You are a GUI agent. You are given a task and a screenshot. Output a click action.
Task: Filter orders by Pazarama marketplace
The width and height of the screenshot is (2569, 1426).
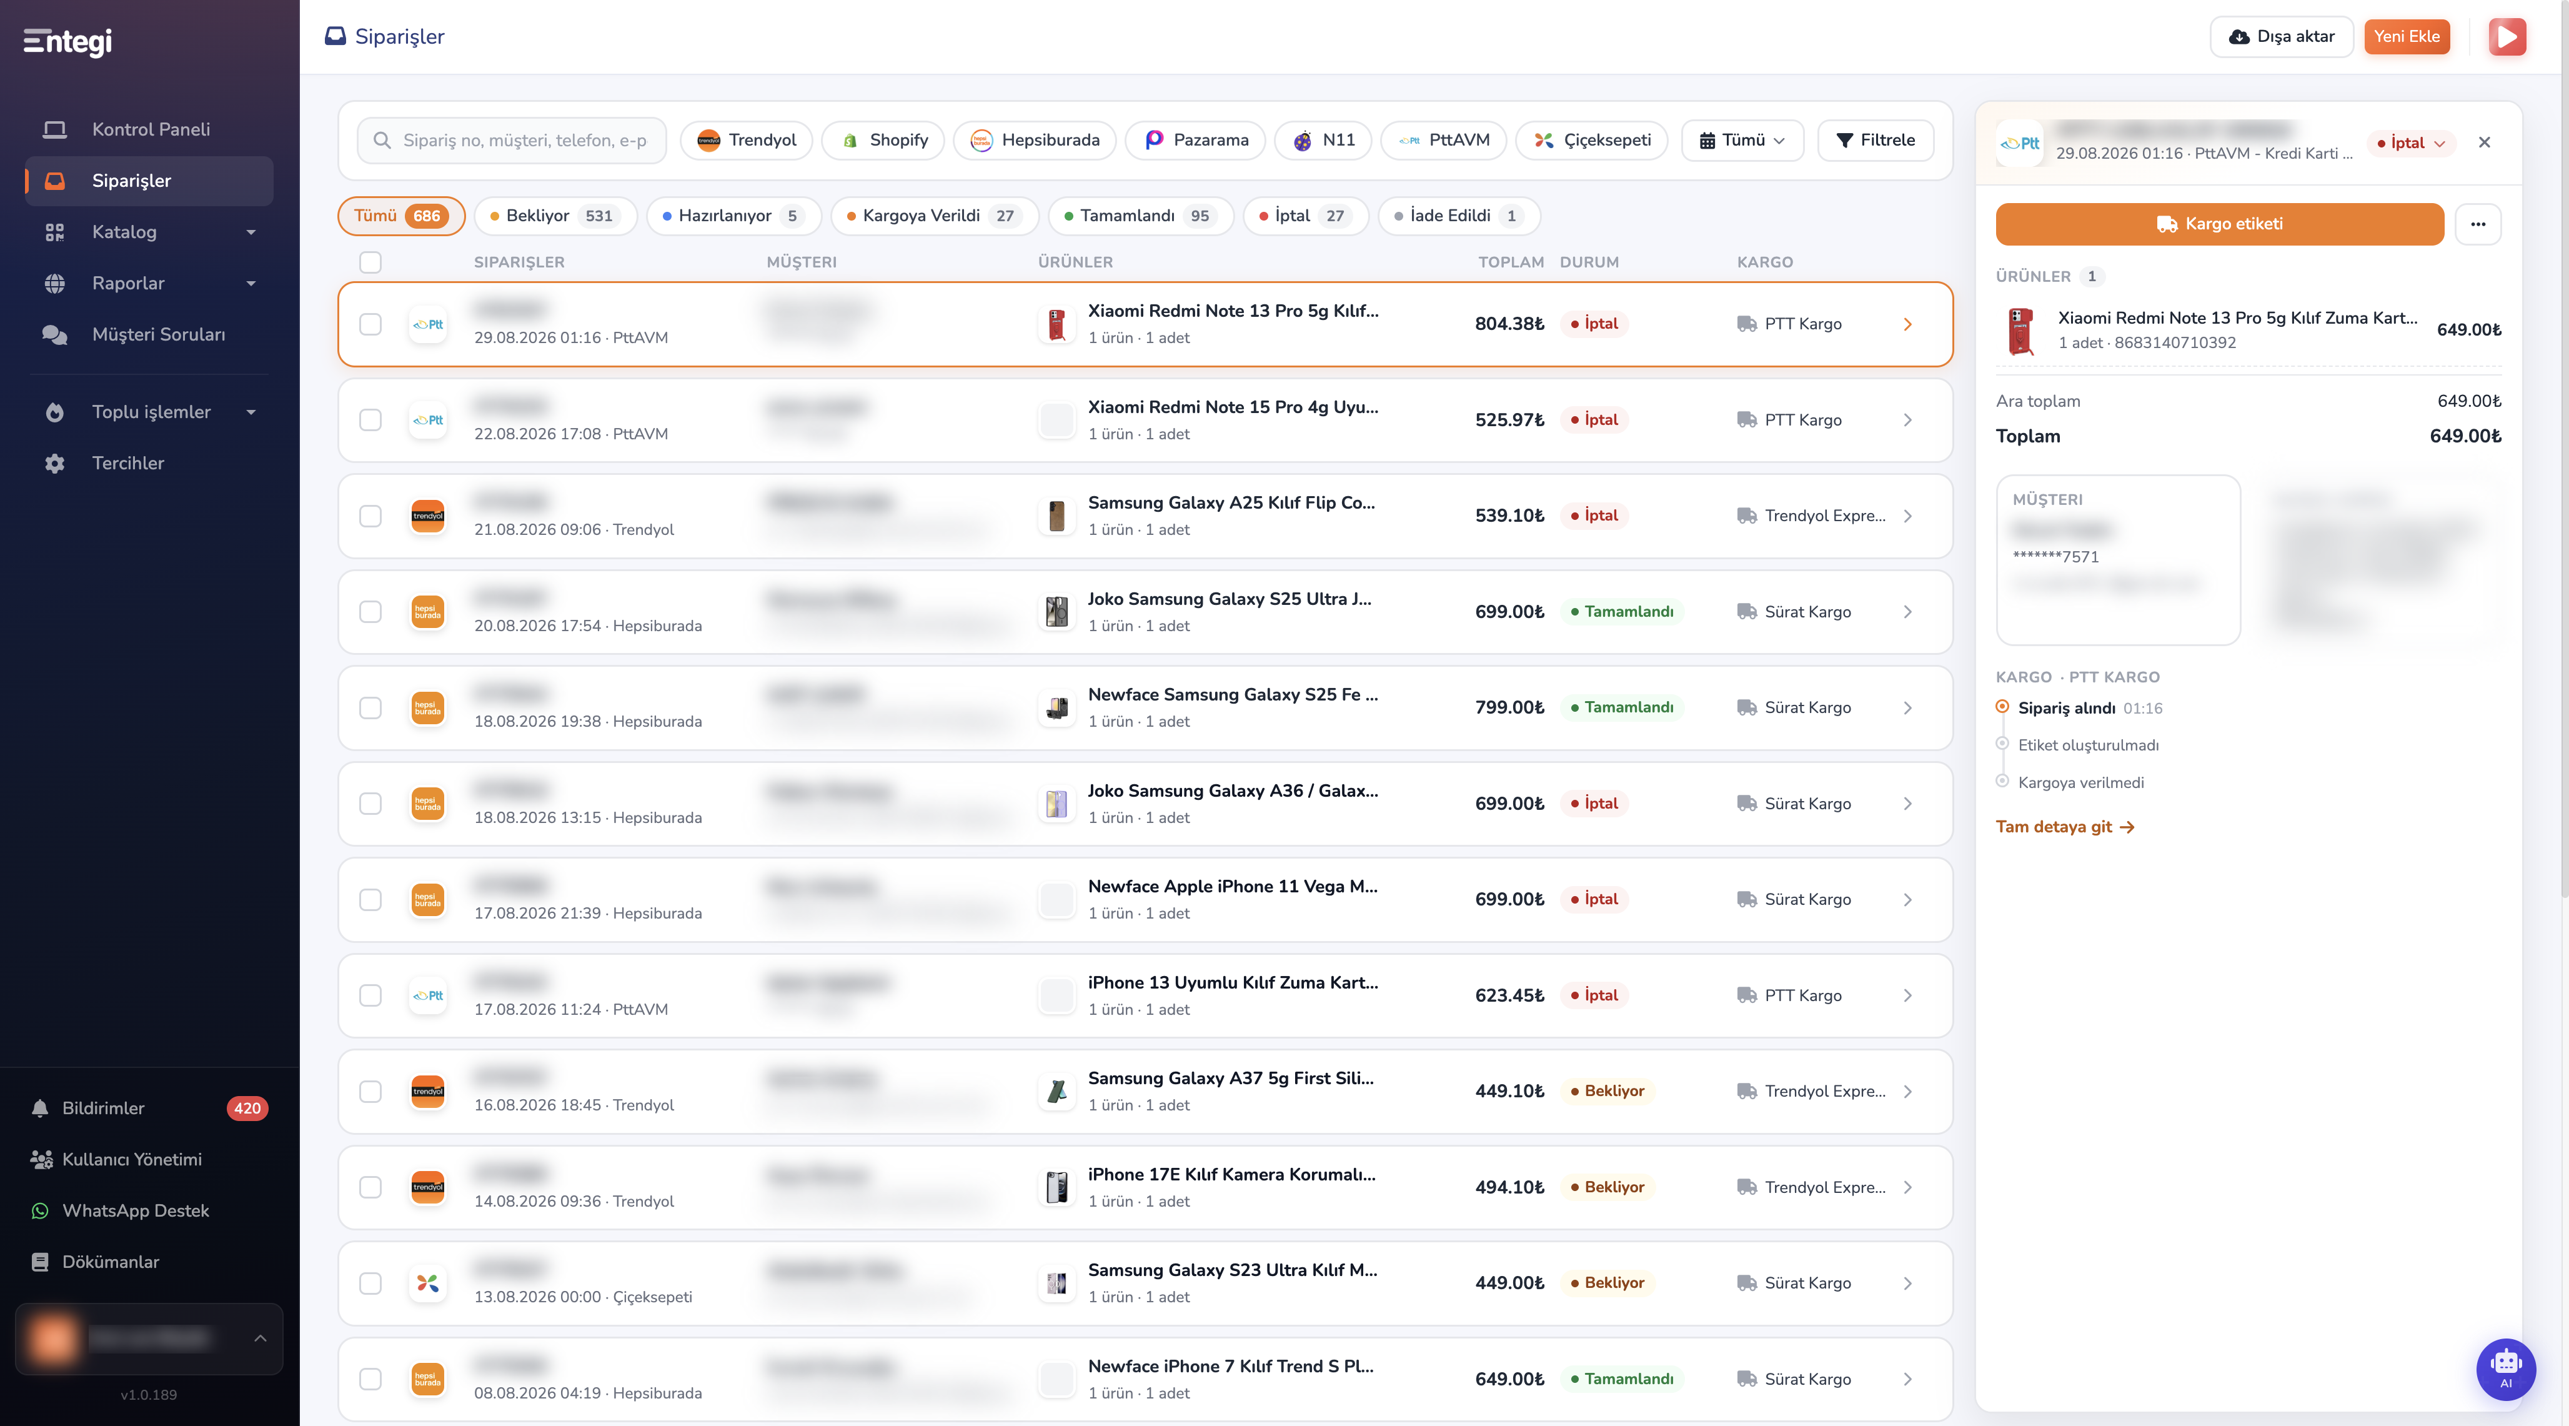point(1195,141)
